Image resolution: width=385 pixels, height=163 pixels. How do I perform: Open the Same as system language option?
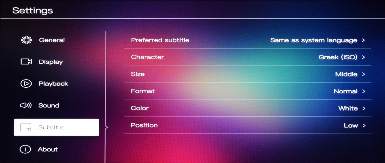click(x=313, y=40)
